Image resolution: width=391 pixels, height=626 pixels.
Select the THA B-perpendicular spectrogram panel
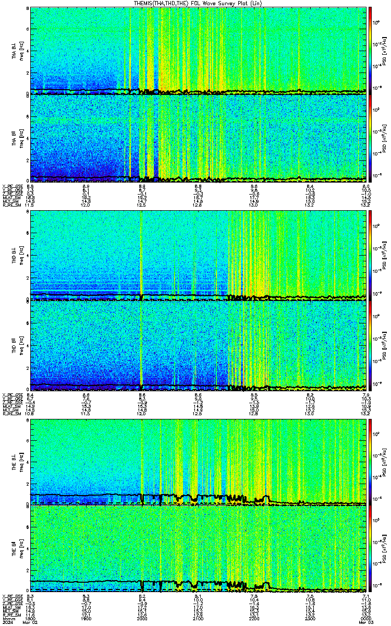click(x=198, y=51)
